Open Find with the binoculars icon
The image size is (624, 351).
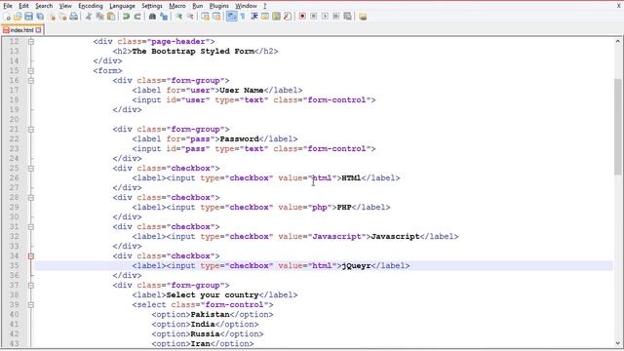pos(152,17)
